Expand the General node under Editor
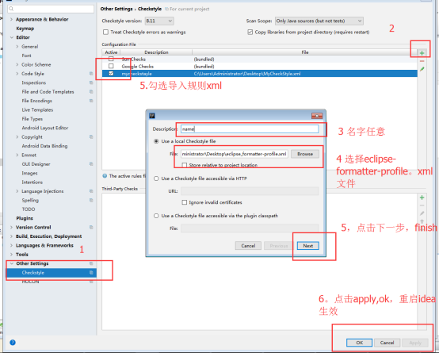This screenshot has height=353, width=439. (17, 47)
